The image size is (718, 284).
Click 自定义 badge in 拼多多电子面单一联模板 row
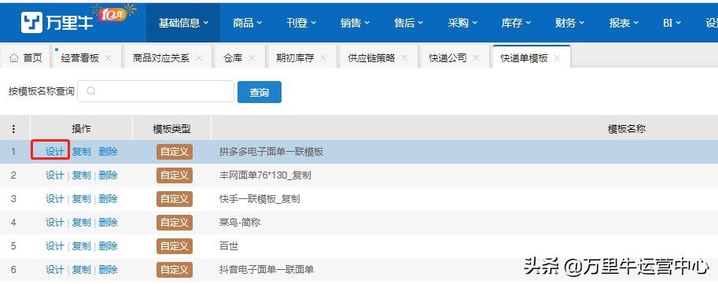175,152
